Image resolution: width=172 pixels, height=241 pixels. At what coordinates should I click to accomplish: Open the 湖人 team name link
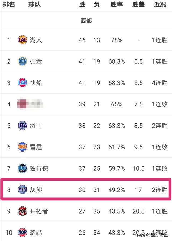36,40
